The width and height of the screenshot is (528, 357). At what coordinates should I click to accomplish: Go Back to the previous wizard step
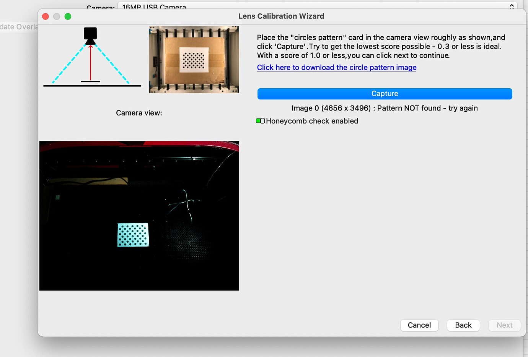click(x=463, y=325)
